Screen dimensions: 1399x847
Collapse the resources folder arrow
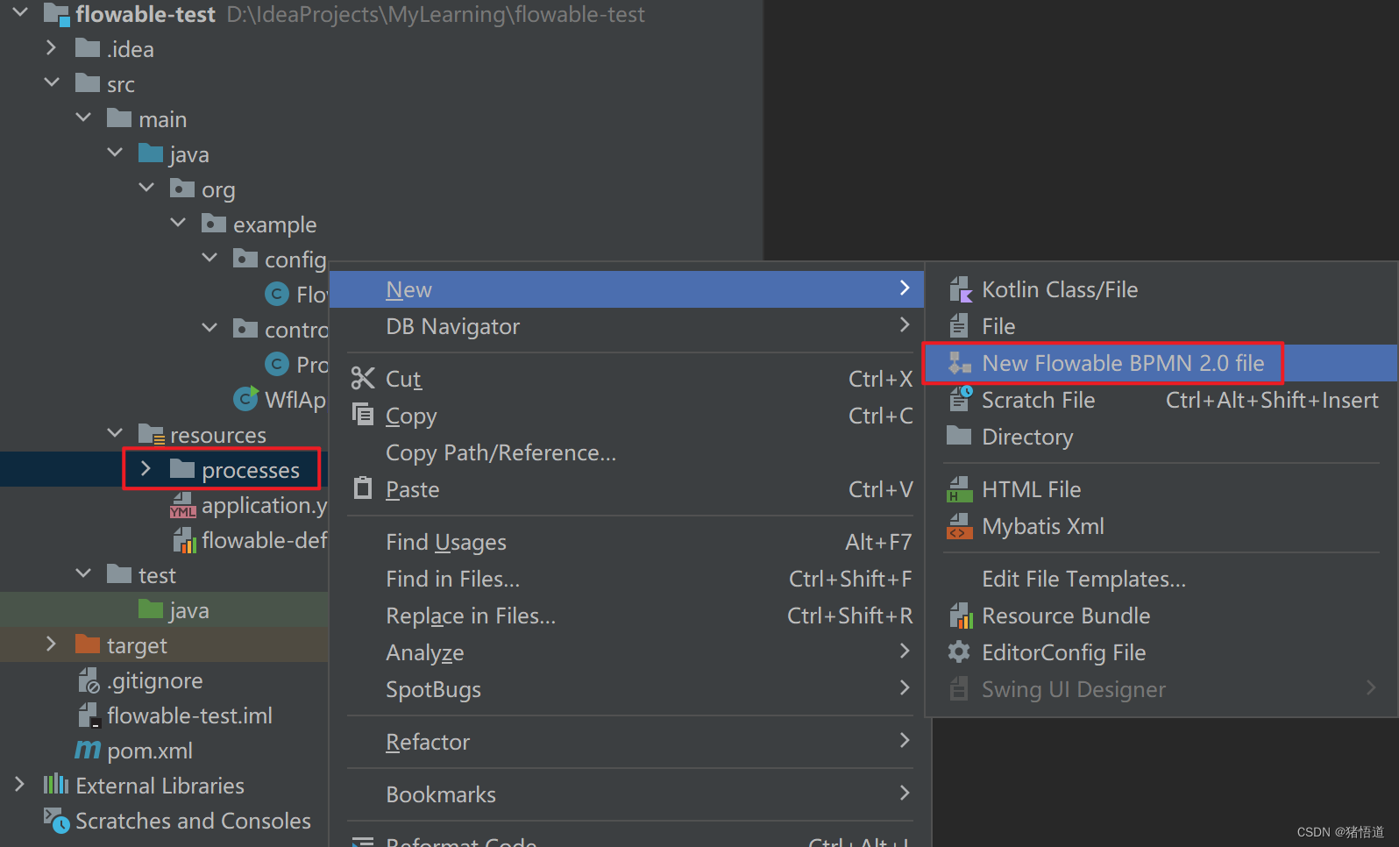point(115,433)
